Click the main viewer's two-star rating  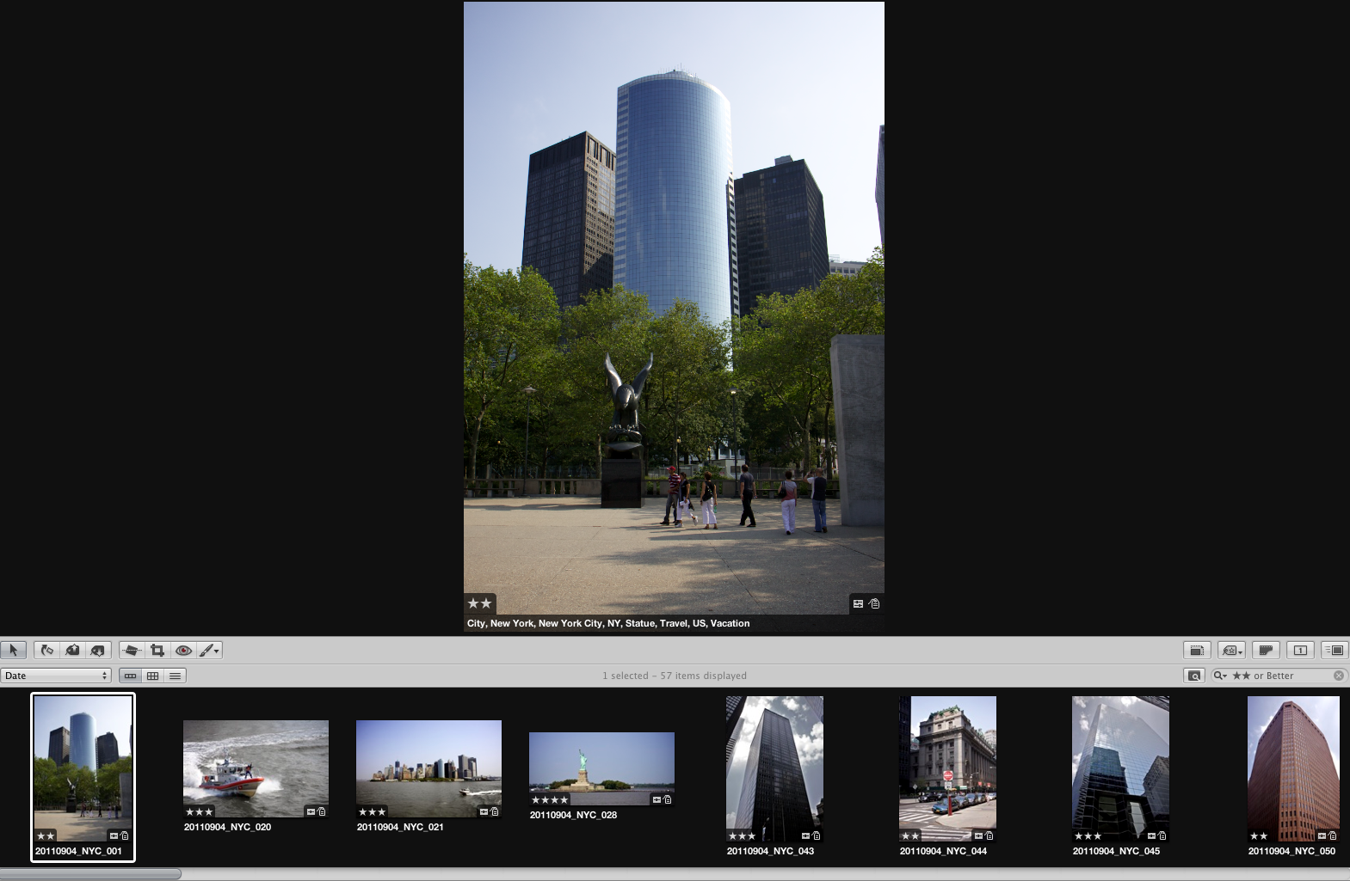479,603
